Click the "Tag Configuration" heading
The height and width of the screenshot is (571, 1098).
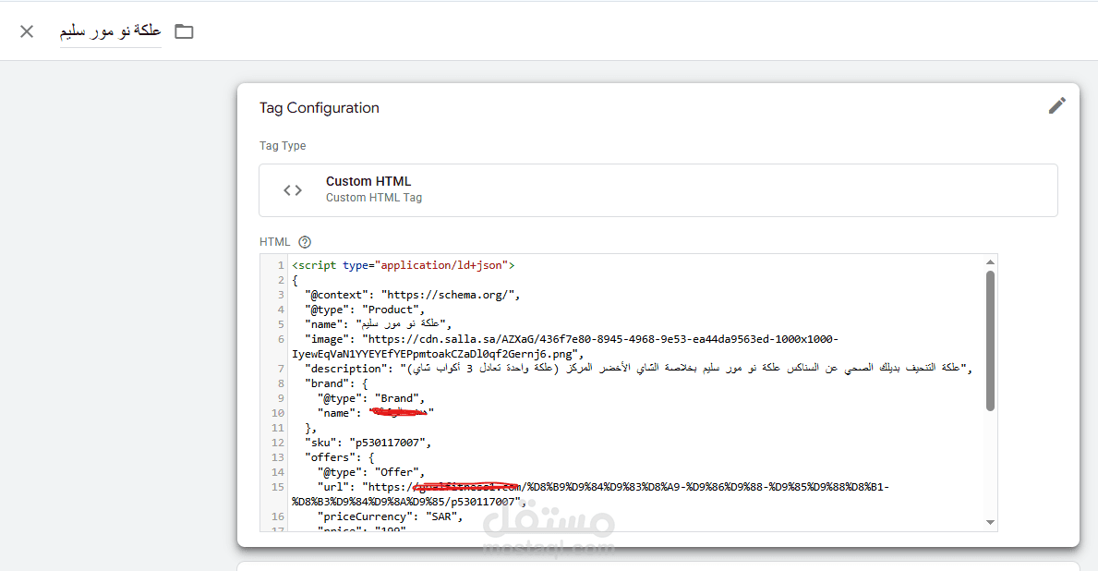[320, 108]
